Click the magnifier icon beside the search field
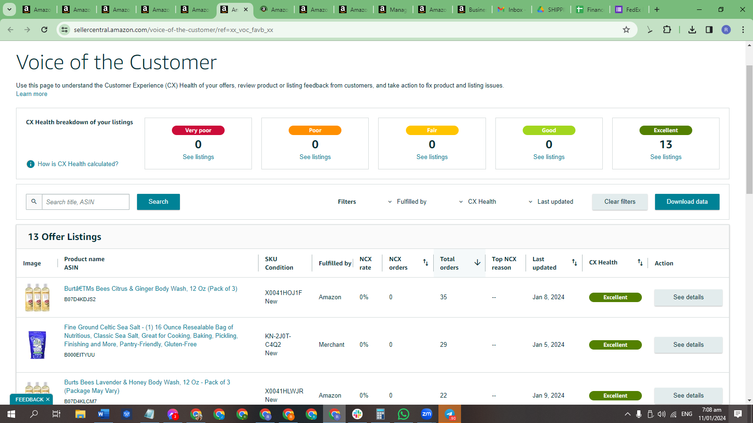This screenshot has height=423, width=753. [34, 202]
